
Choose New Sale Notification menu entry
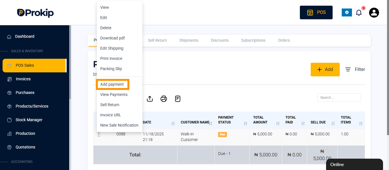point(120,125)
